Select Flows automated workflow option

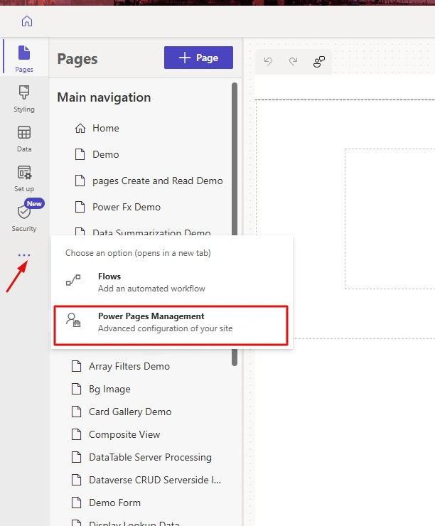tap(172, 282)
